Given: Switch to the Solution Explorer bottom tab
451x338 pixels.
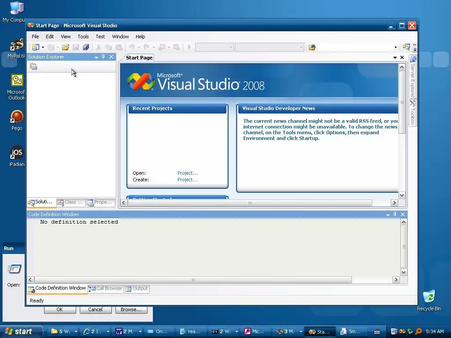Looking at the screenshot, I should pos(41,202).
